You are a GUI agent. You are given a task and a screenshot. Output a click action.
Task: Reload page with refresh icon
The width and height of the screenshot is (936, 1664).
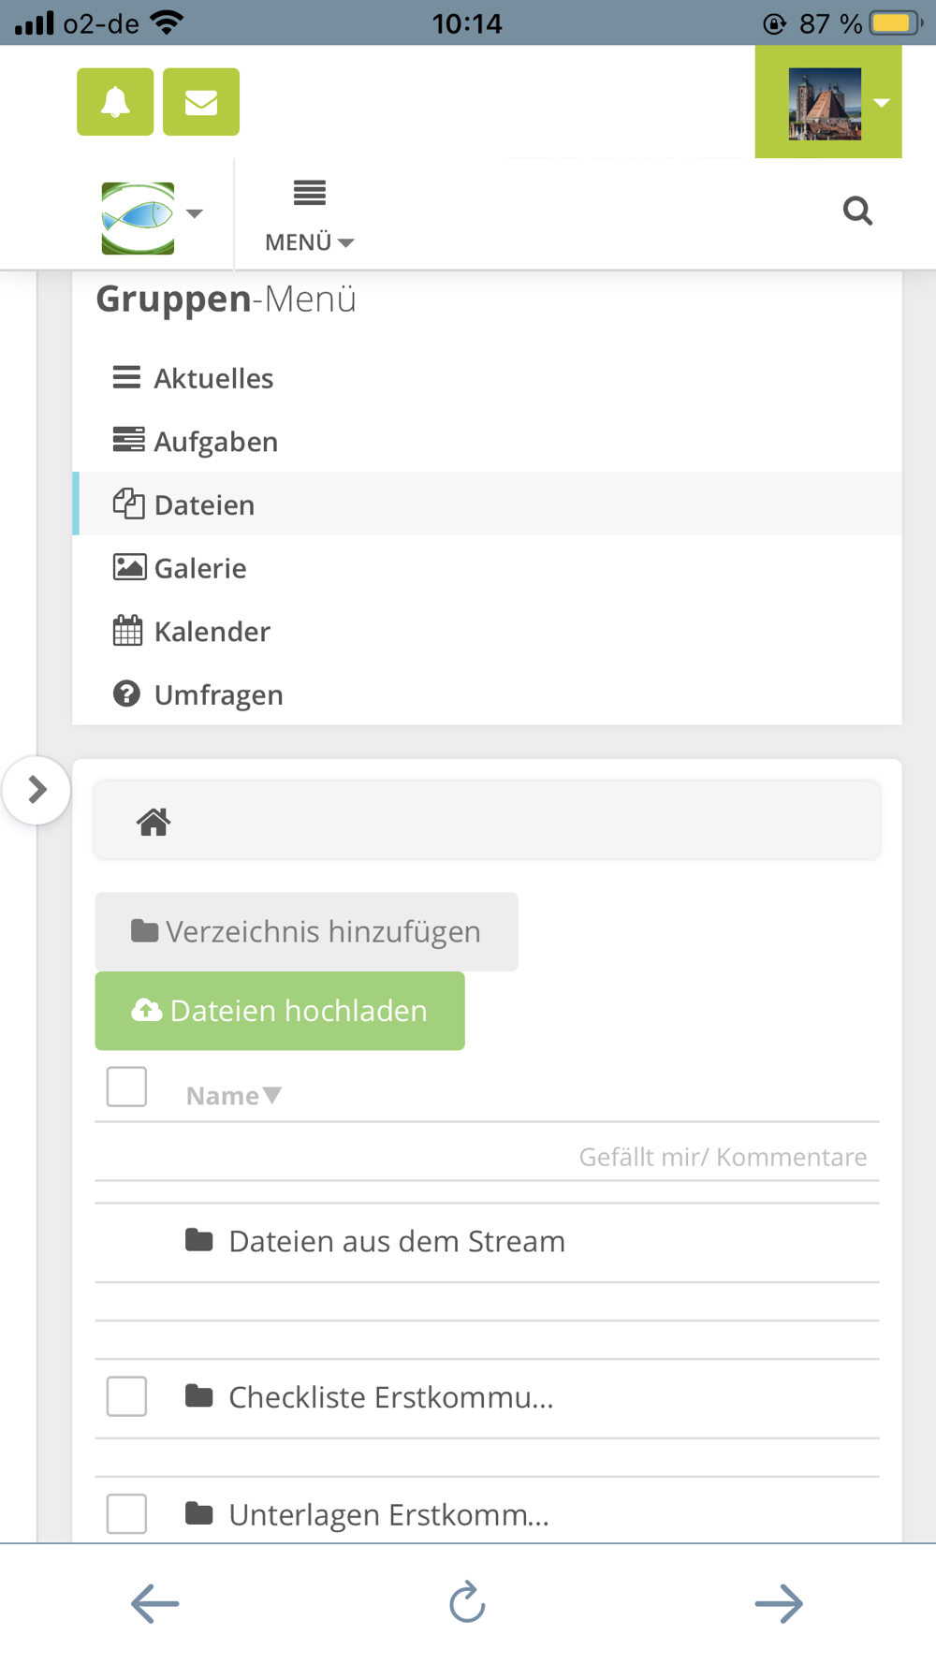click(x=467, y=1602)
